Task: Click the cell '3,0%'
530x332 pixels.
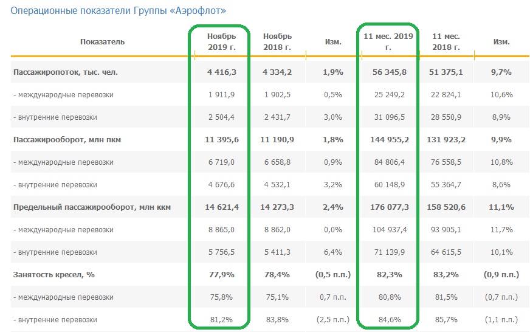Action: [x=333, y=117]
